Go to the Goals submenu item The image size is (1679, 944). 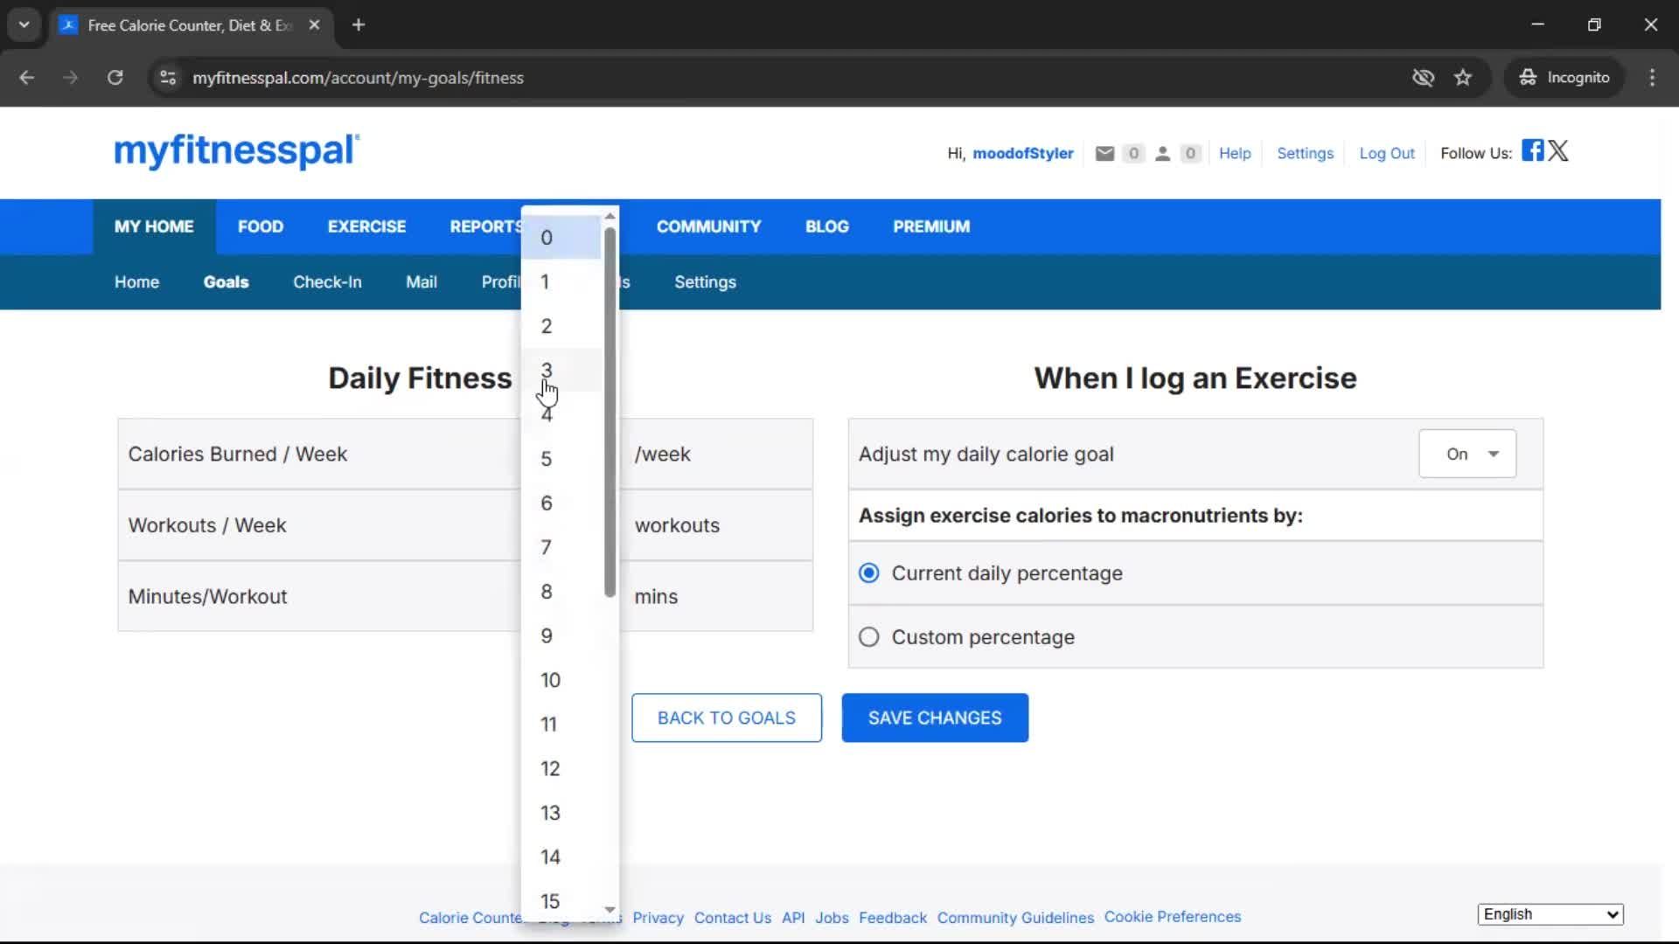226,282
